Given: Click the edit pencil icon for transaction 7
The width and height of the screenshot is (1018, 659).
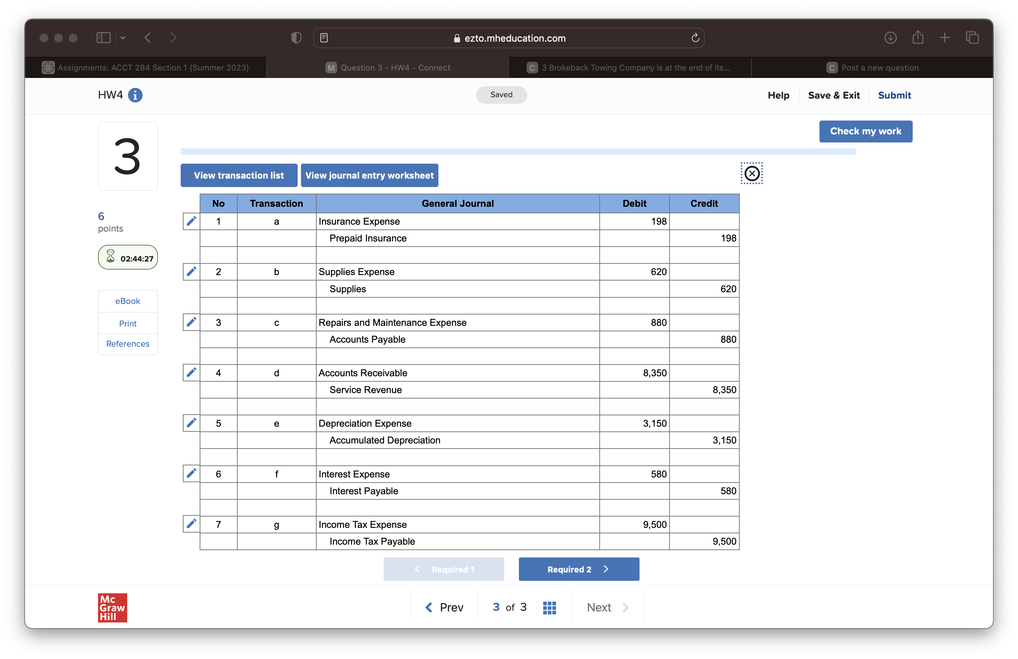Looking at the screenshot, I should click(192, 524).
